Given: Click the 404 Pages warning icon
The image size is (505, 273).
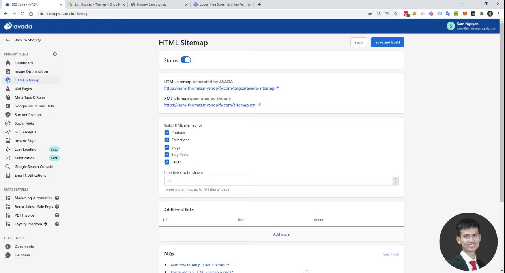Looking at the screenshot, I should (x=8, y=89).
